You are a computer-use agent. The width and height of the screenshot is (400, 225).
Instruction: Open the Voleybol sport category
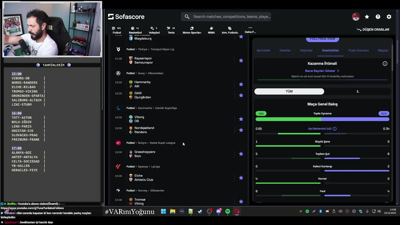[154, 30]
